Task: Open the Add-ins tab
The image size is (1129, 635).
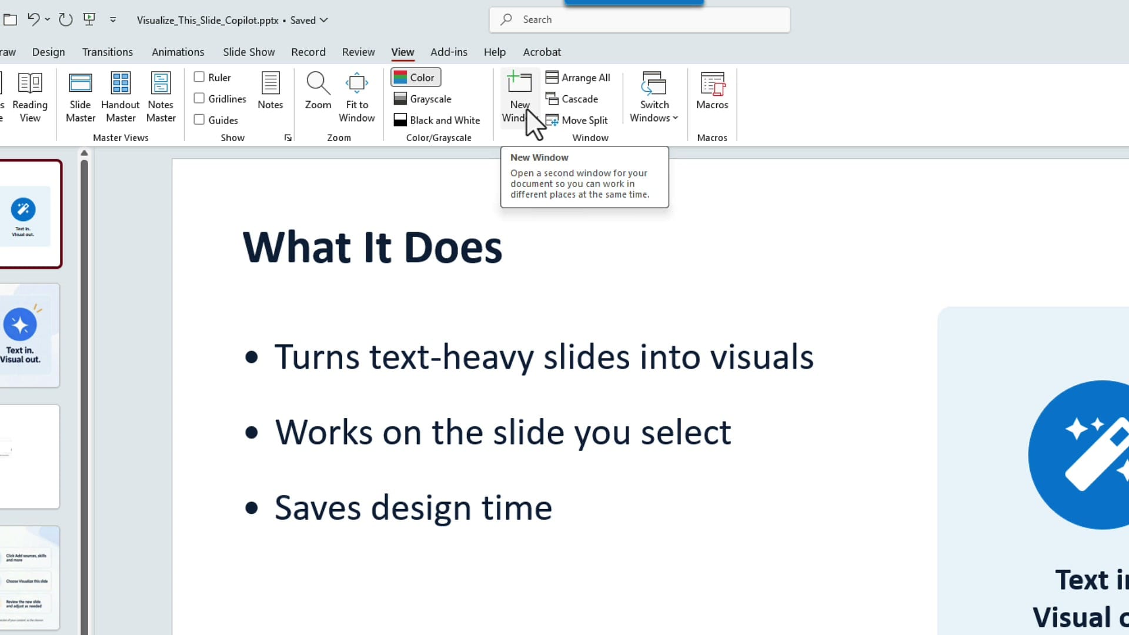Action: (x=449, y=52)
